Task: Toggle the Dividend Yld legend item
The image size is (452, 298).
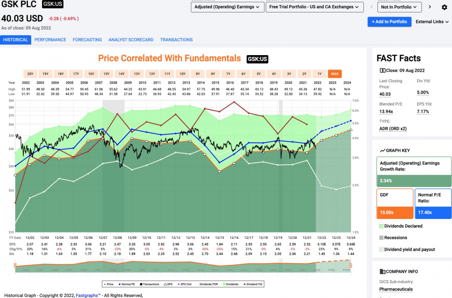Action: click(253, 284)
